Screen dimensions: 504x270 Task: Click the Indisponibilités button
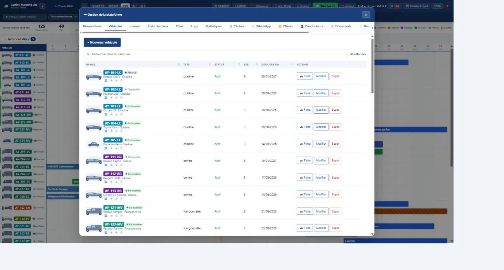click(19, 39)
